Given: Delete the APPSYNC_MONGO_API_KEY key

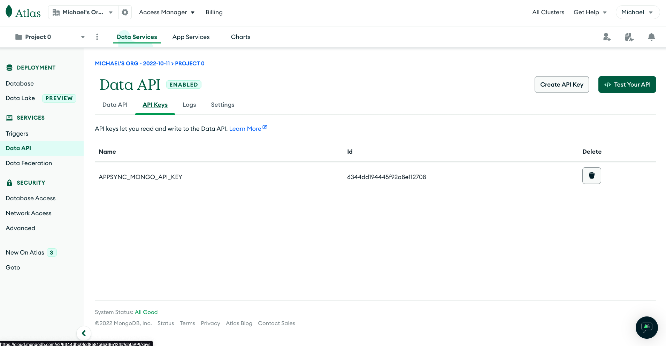Looking at the screenshot, I should [x=592, y=176].
